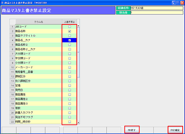
Task: Select the 発売日 row text
Action: (19, 90)
